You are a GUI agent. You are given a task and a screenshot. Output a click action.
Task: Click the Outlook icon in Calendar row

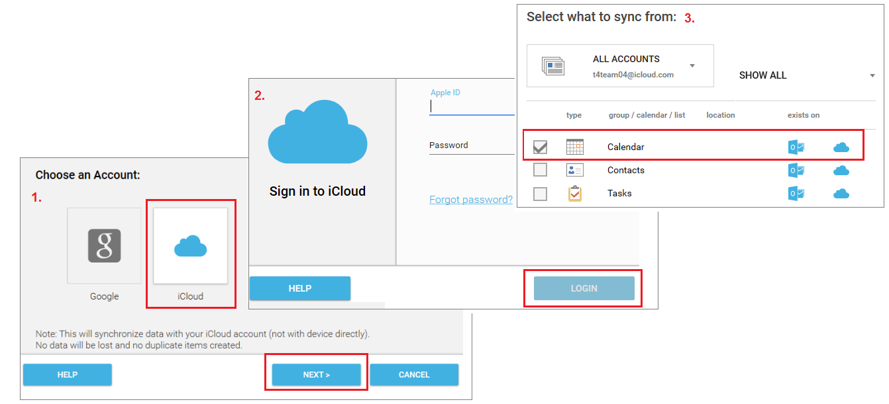click(x=796, y=147)
